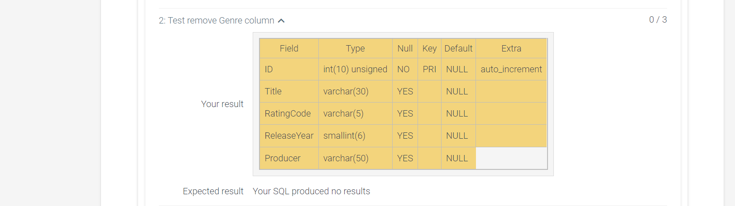Click the 'YES' cell in the RatingCode row
This screenshot has width=735, height=206.
[405, 113]
